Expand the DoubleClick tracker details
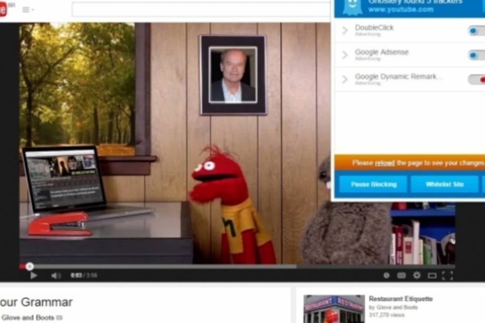The image size is (485, 323). pyautogui.click(x=345, y=30)
